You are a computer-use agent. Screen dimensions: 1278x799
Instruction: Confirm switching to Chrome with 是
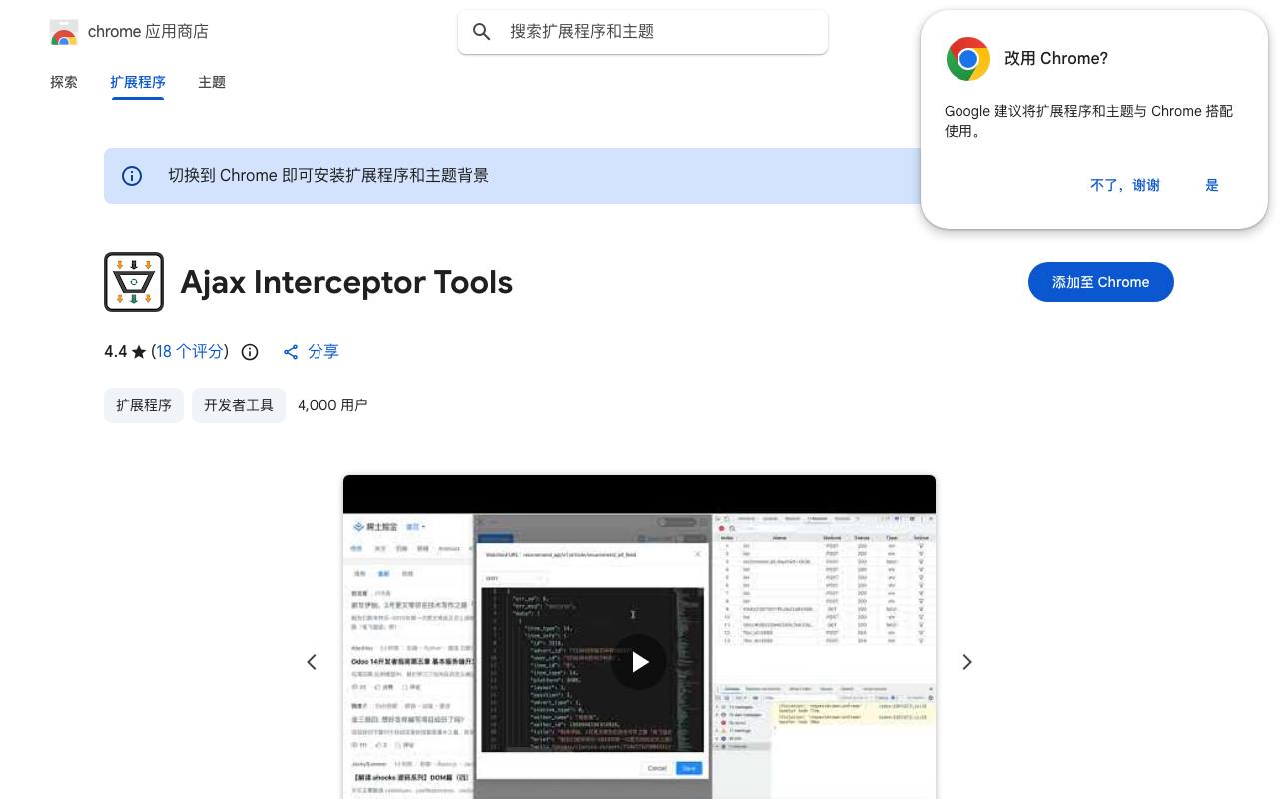[1212, 185]
